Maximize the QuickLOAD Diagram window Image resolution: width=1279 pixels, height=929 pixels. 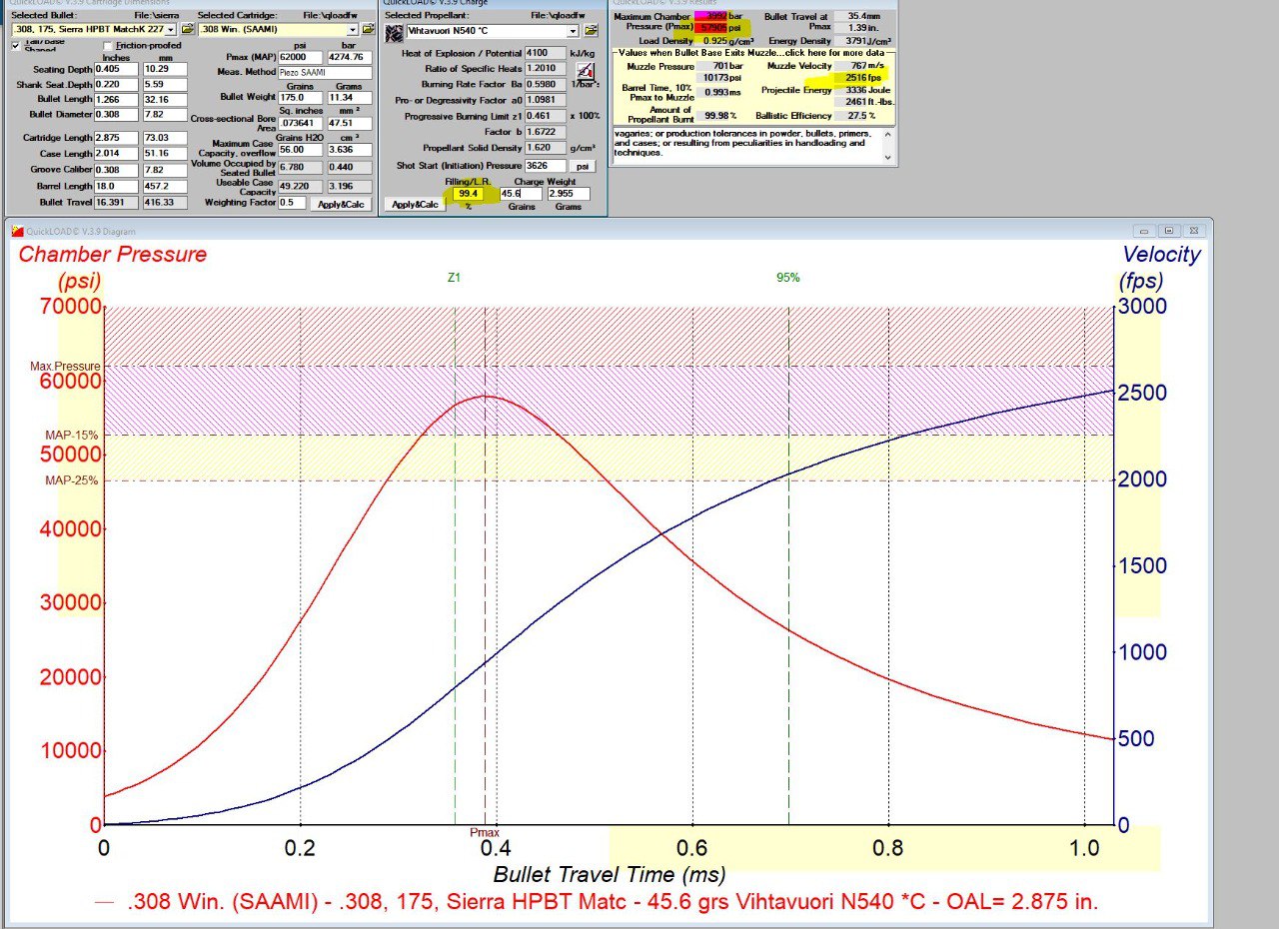click(x=1168, y=231)
